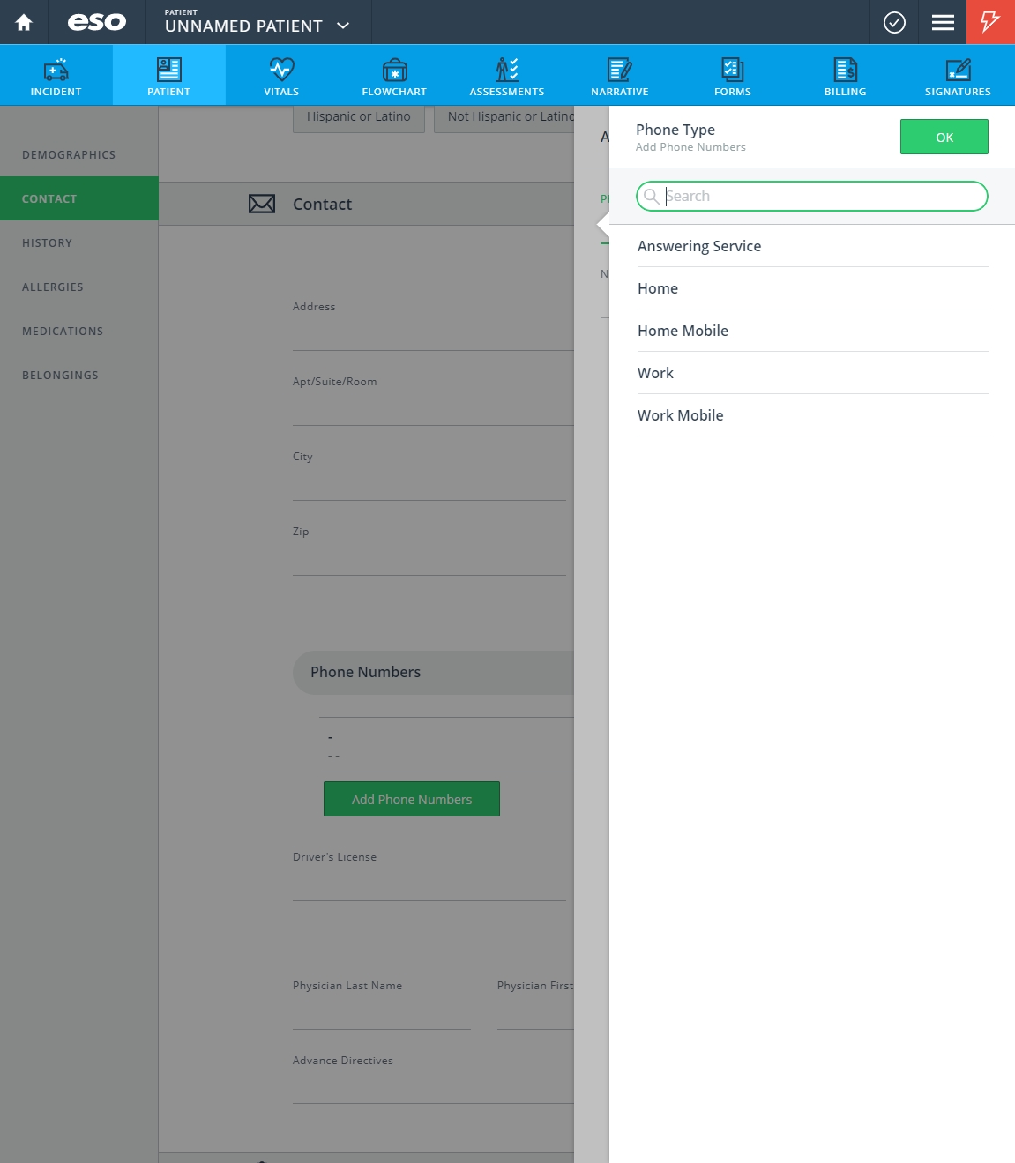Open the Flowchart icon
1015x1163 pixels.
394,75
